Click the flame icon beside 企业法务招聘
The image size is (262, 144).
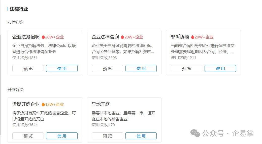point(43,37)
